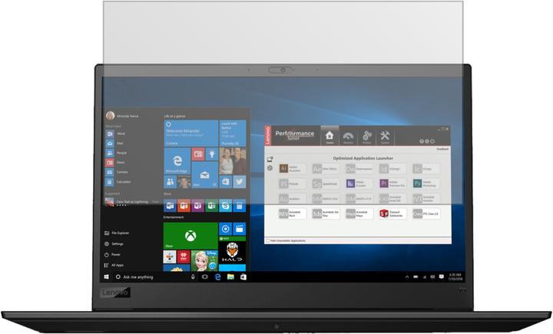Launch Autodesk Revit tile
The height and width of the screenshot is (334, 553).
[292, 213]
